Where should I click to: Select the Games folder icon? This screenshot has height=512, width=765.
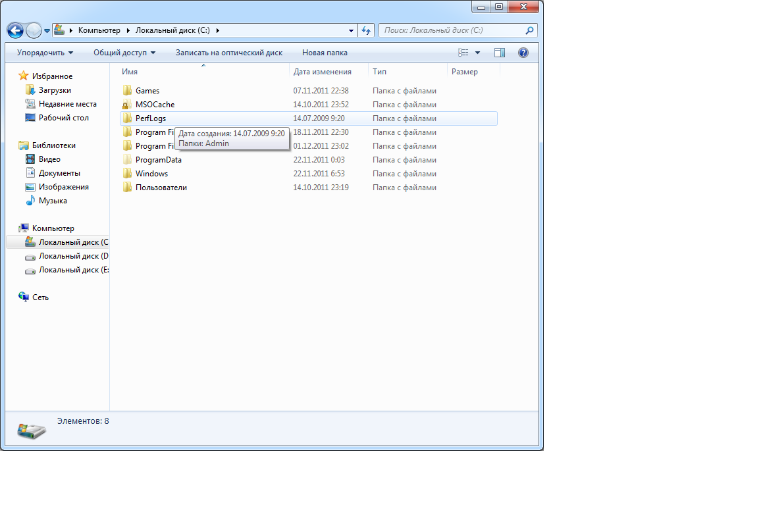point(127,91)
